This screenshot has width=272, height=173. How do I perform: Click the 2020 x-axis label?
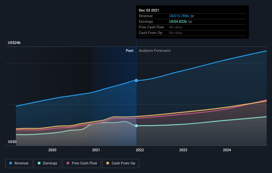52,150
